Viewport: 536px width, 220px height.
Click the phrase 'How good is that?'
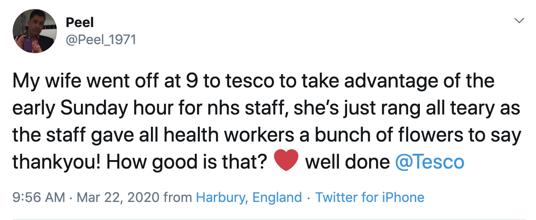pyautogui.click(x=188, y=162)
